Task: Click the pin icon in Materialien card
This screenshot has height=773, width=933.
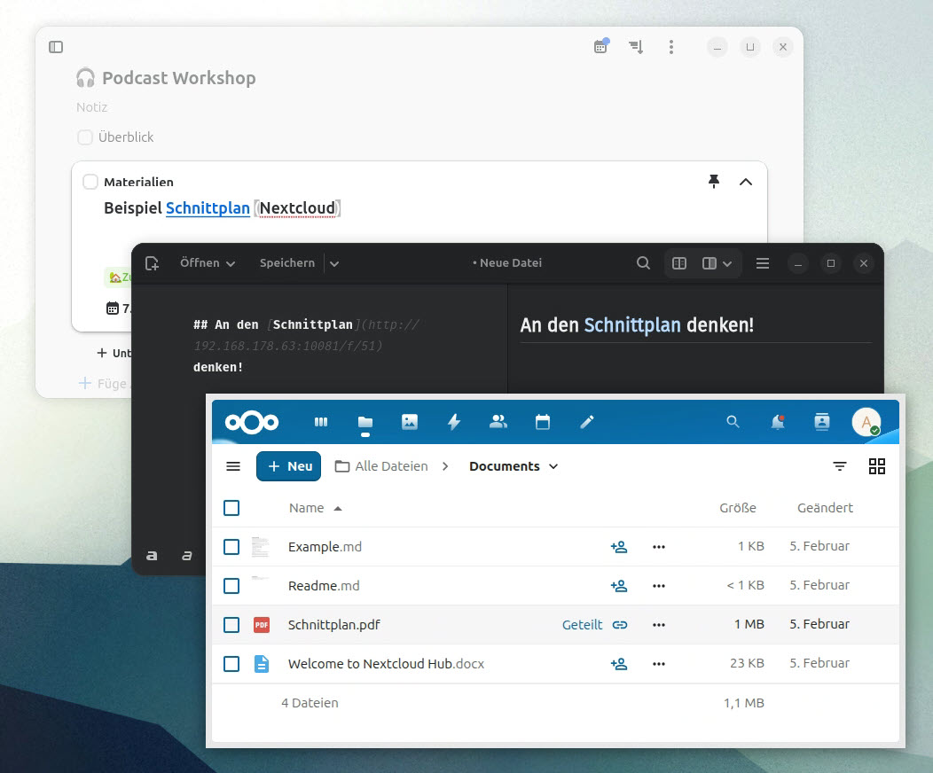Action: (x=714, y=182)
